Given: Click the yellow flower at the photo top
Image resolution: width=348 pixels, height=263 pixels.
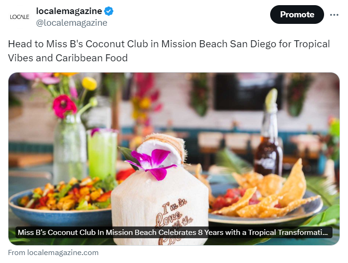Looking at the screenshot, I should [89, 84].
